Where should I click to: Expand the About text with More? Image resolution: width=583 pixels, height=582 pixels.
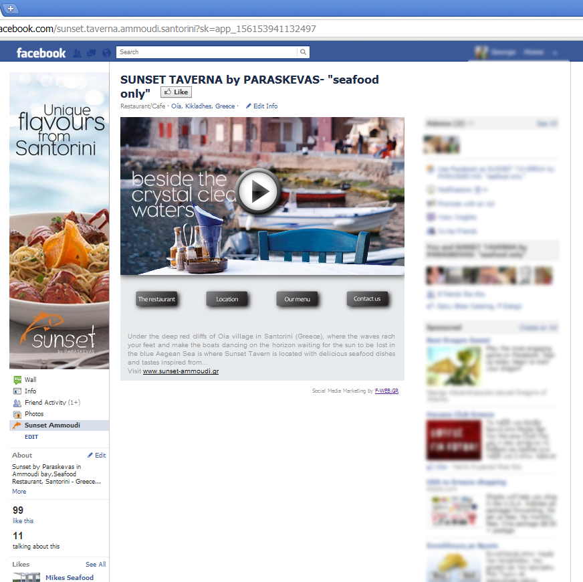tap(19, 492)
